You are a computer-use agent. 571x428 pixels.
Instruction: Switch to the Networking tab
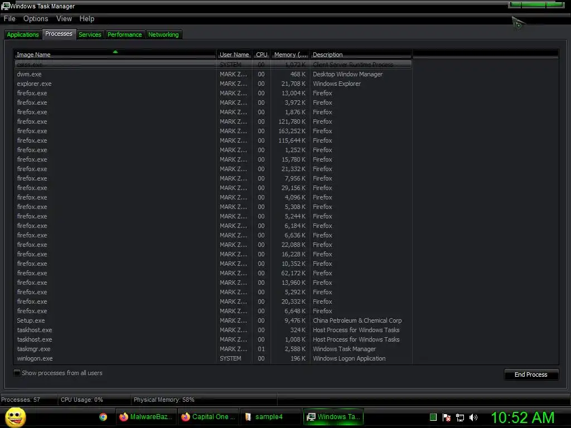coord(163,35)
